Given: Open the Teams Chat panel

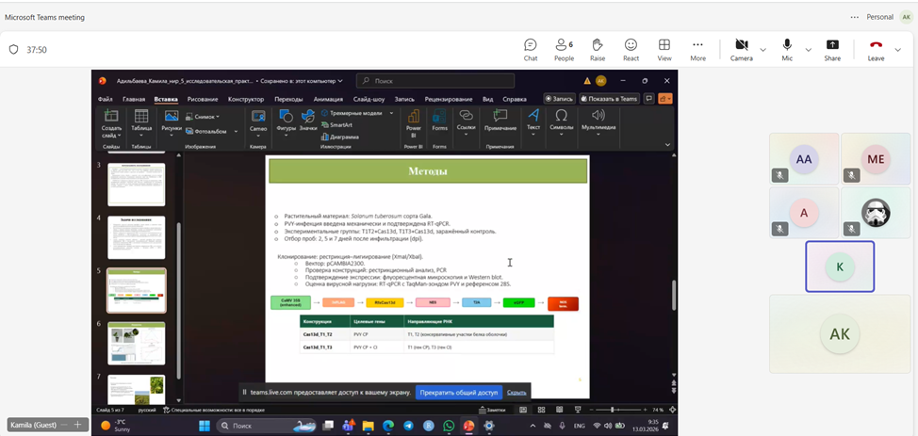Looking at the screenshot, I should tap(531, 49).
